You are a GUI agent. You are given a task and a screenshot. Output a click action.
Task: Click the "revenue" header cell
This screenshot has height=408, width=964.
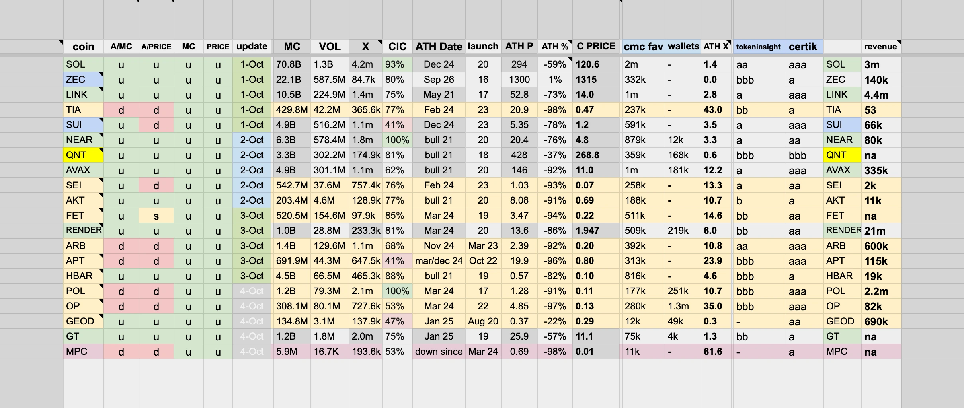881,47
